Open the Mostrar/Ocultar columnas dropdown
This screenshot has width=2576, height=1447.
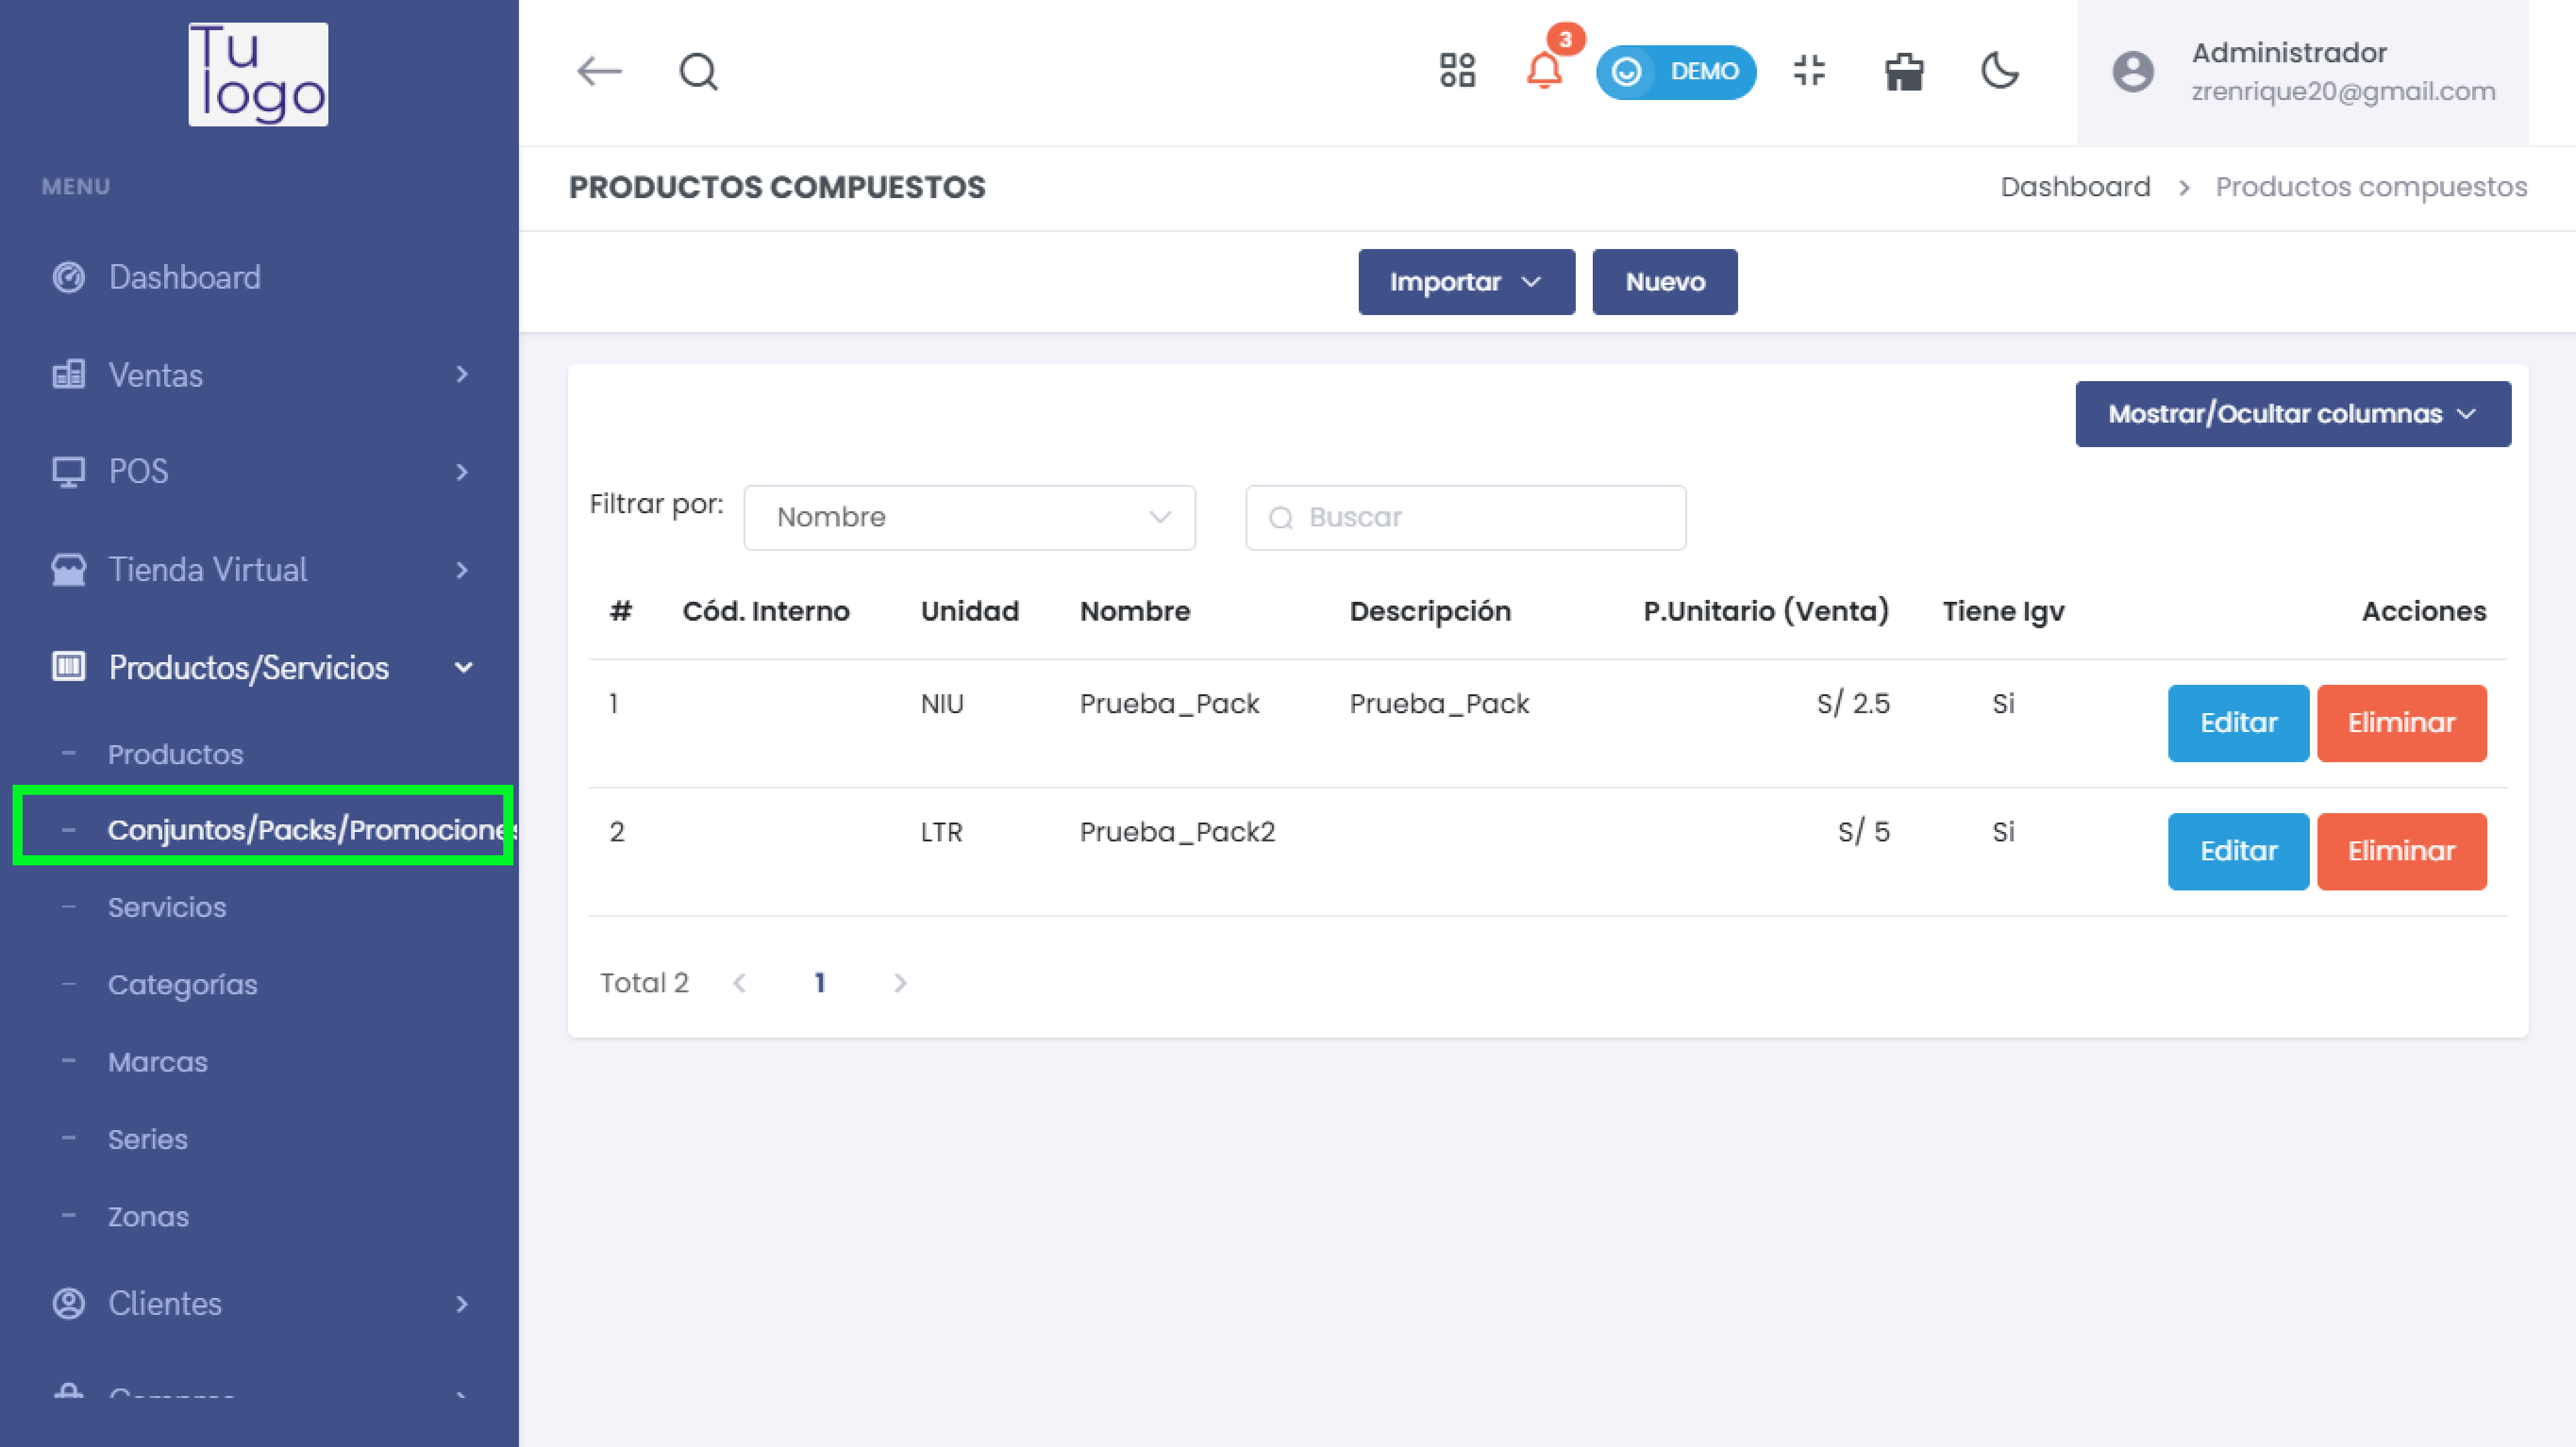(2292, 414)
